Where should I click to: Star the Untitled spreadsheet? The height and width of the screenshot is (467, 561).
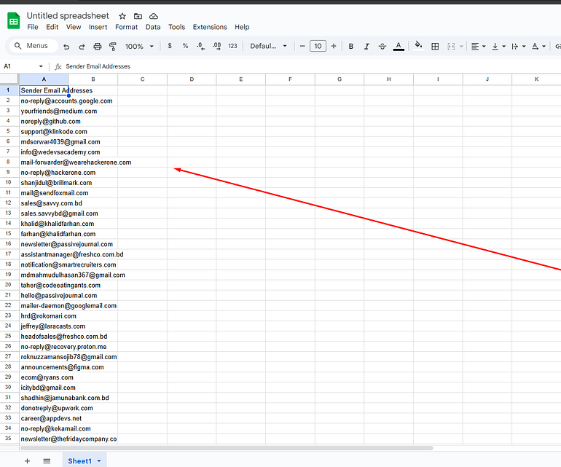tap(122, 16)
